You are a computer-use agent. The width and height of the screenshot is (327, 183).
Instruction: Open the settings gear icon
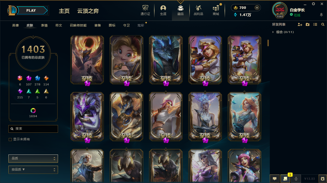point(313,4)
